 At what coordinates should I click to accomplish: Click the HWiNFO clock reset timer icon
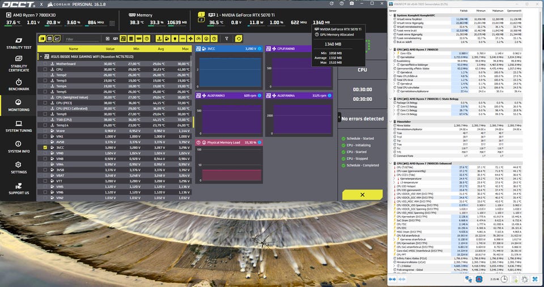[504, 279]
